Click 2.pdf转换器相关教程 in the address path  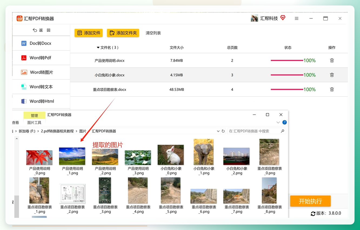pos(57,131)
